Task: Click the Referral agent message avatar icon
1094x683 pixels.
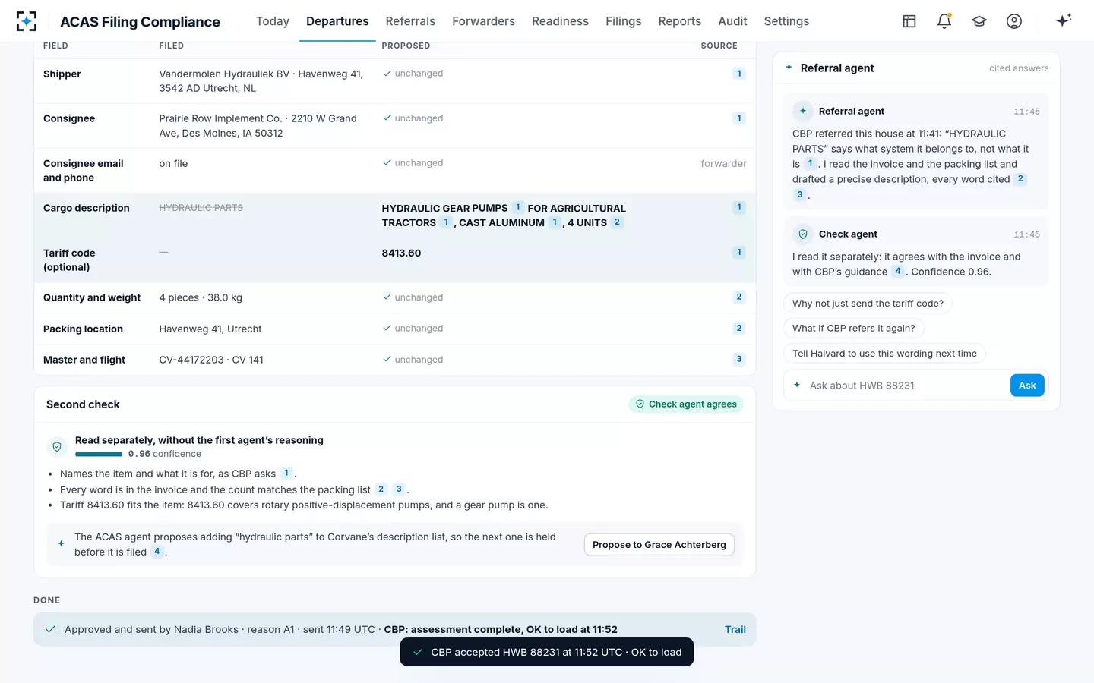Action: coord(803,111)
